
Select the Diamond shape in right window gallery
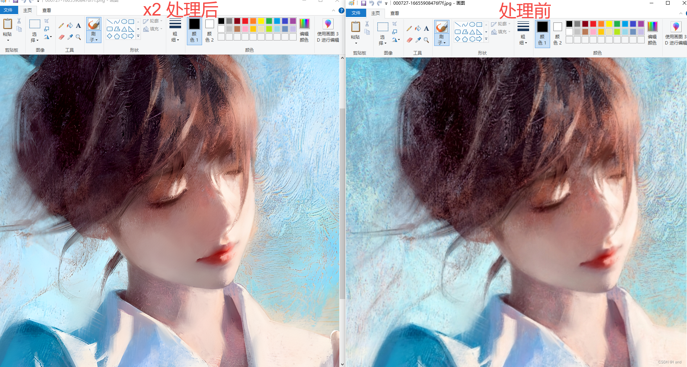(x=458, y=39)
